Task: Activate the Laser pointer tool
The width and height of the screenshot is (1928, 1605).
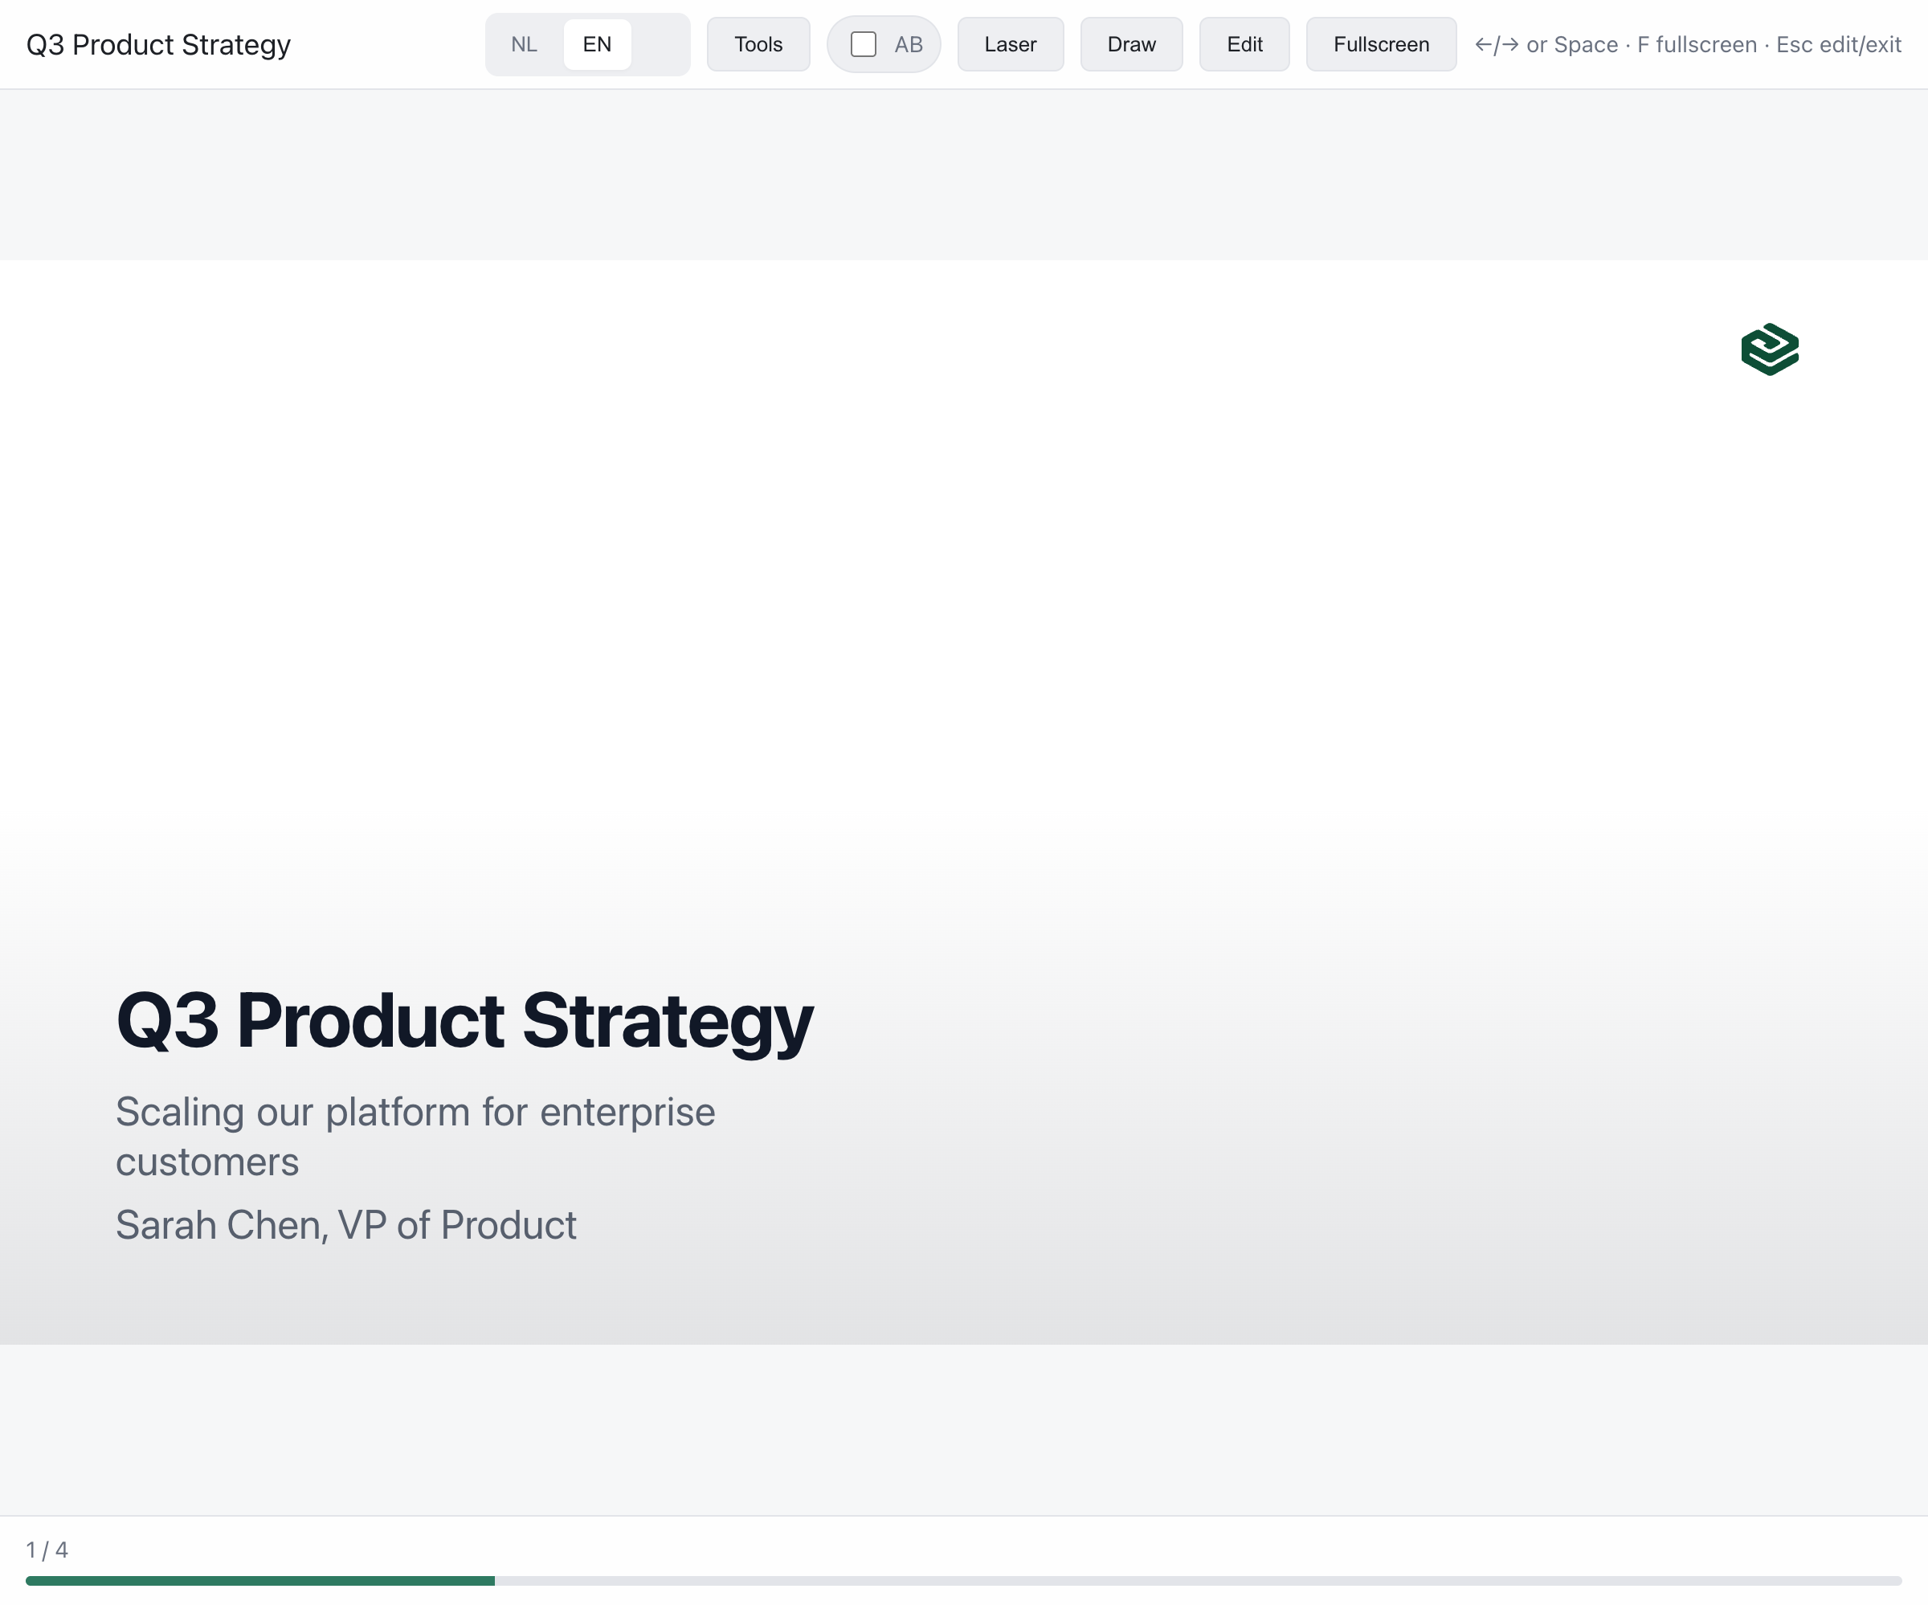Action: [1010, 44]
